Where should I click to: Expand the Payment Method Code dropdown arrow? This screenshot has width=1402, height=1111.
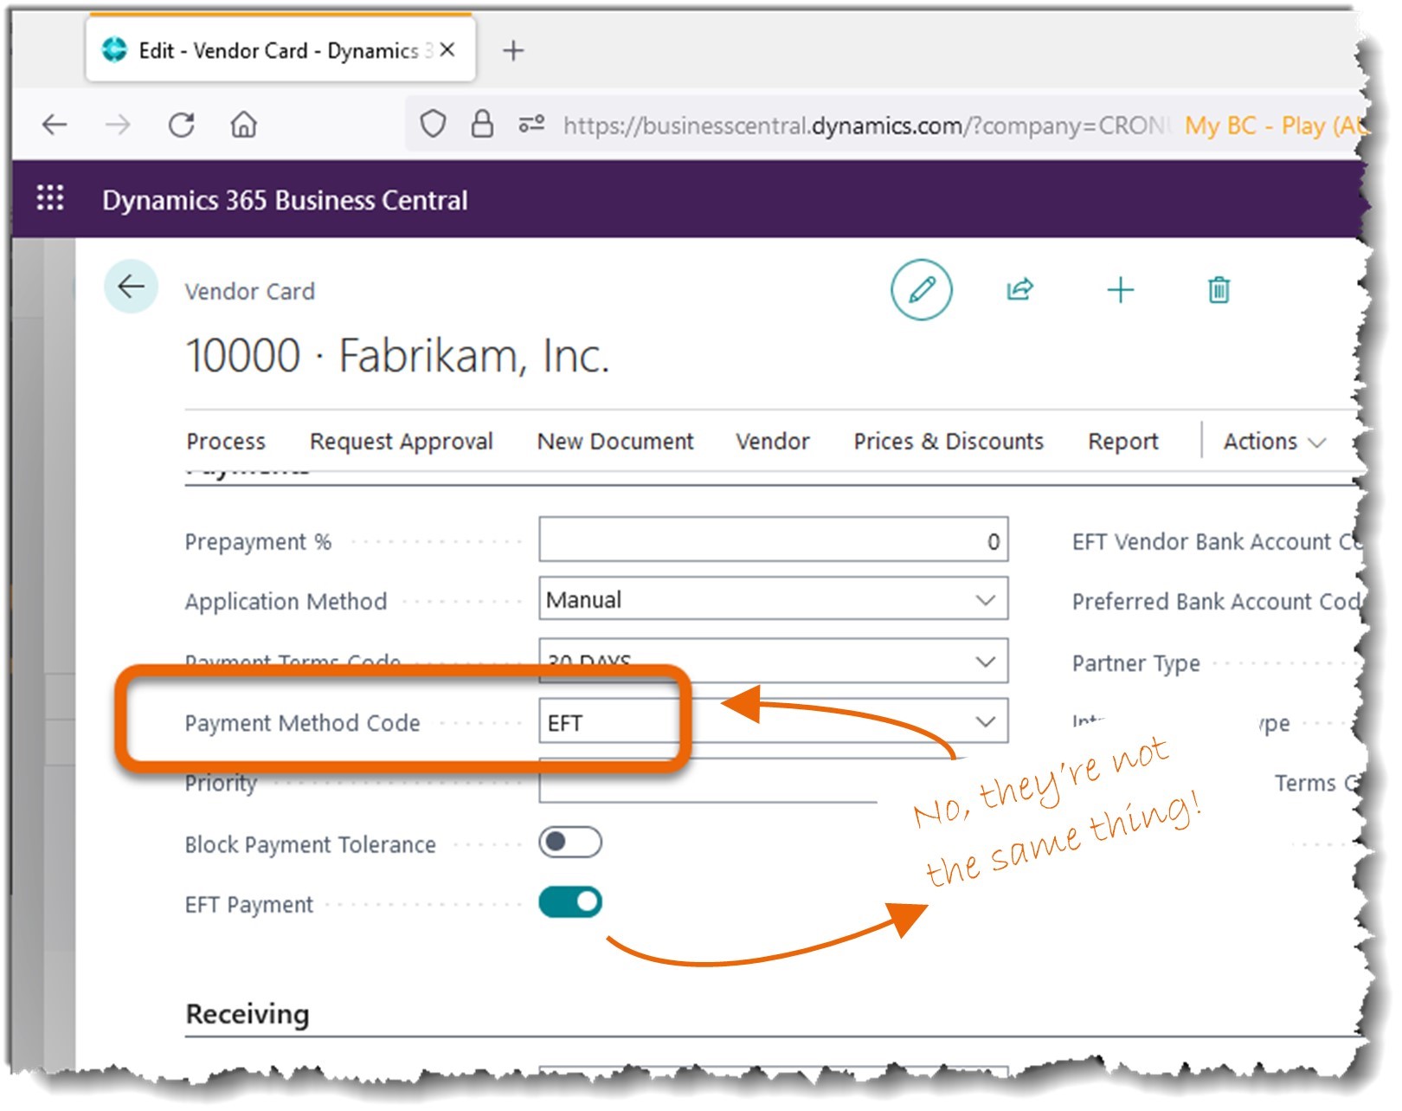click(985, 721)
